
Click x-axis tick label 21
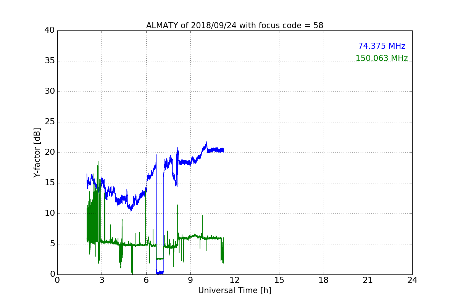[x=368, y=280]
